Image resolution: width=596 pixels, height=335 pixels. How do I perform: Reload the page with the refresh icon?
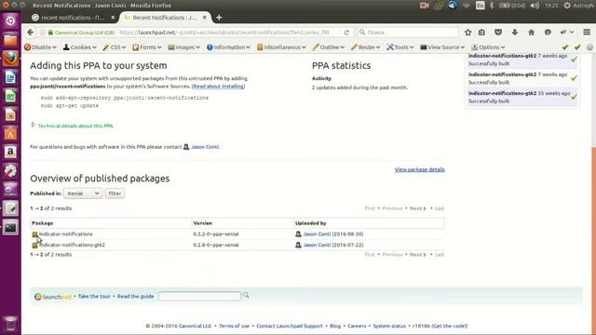pos(346,33)
